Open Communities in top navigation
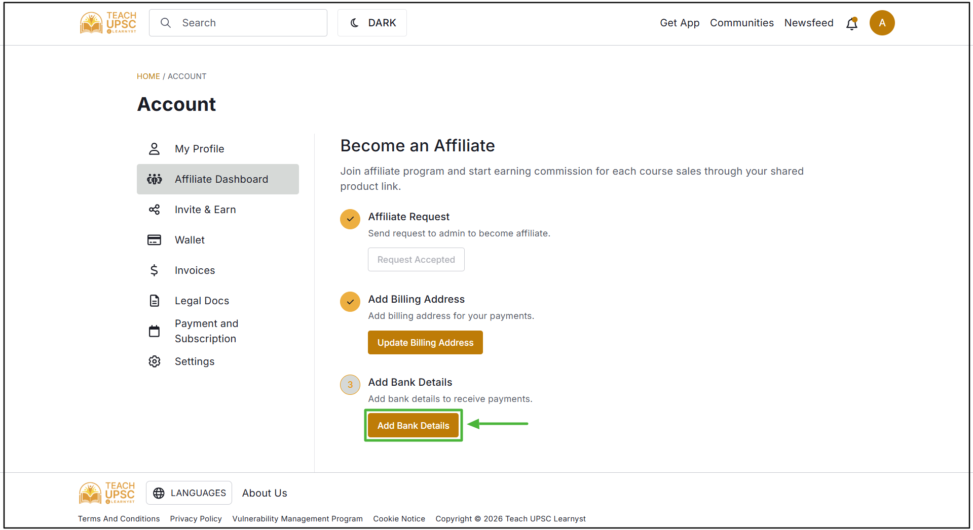This screenshot has width=973, height=530. [741, 23]
